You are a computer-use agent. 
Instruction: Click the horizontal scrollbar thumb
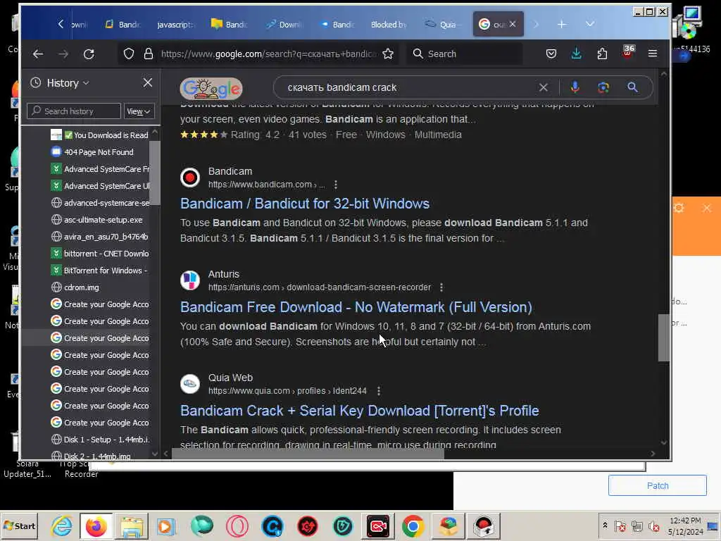click(308, 454)
